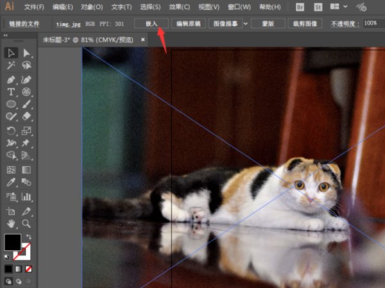The width and height of the screenshot is (385, 288).
Task: Open the 文件(F) menu
Action: click(34, 7)
